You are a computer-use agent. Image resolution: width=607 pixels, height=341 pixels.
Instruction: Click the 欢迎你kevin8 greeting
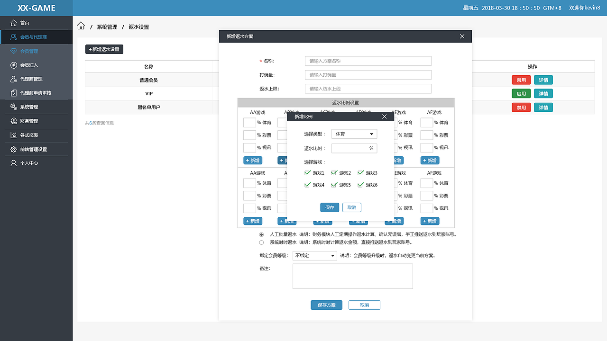pyautogui.click(x=585, y=8)
